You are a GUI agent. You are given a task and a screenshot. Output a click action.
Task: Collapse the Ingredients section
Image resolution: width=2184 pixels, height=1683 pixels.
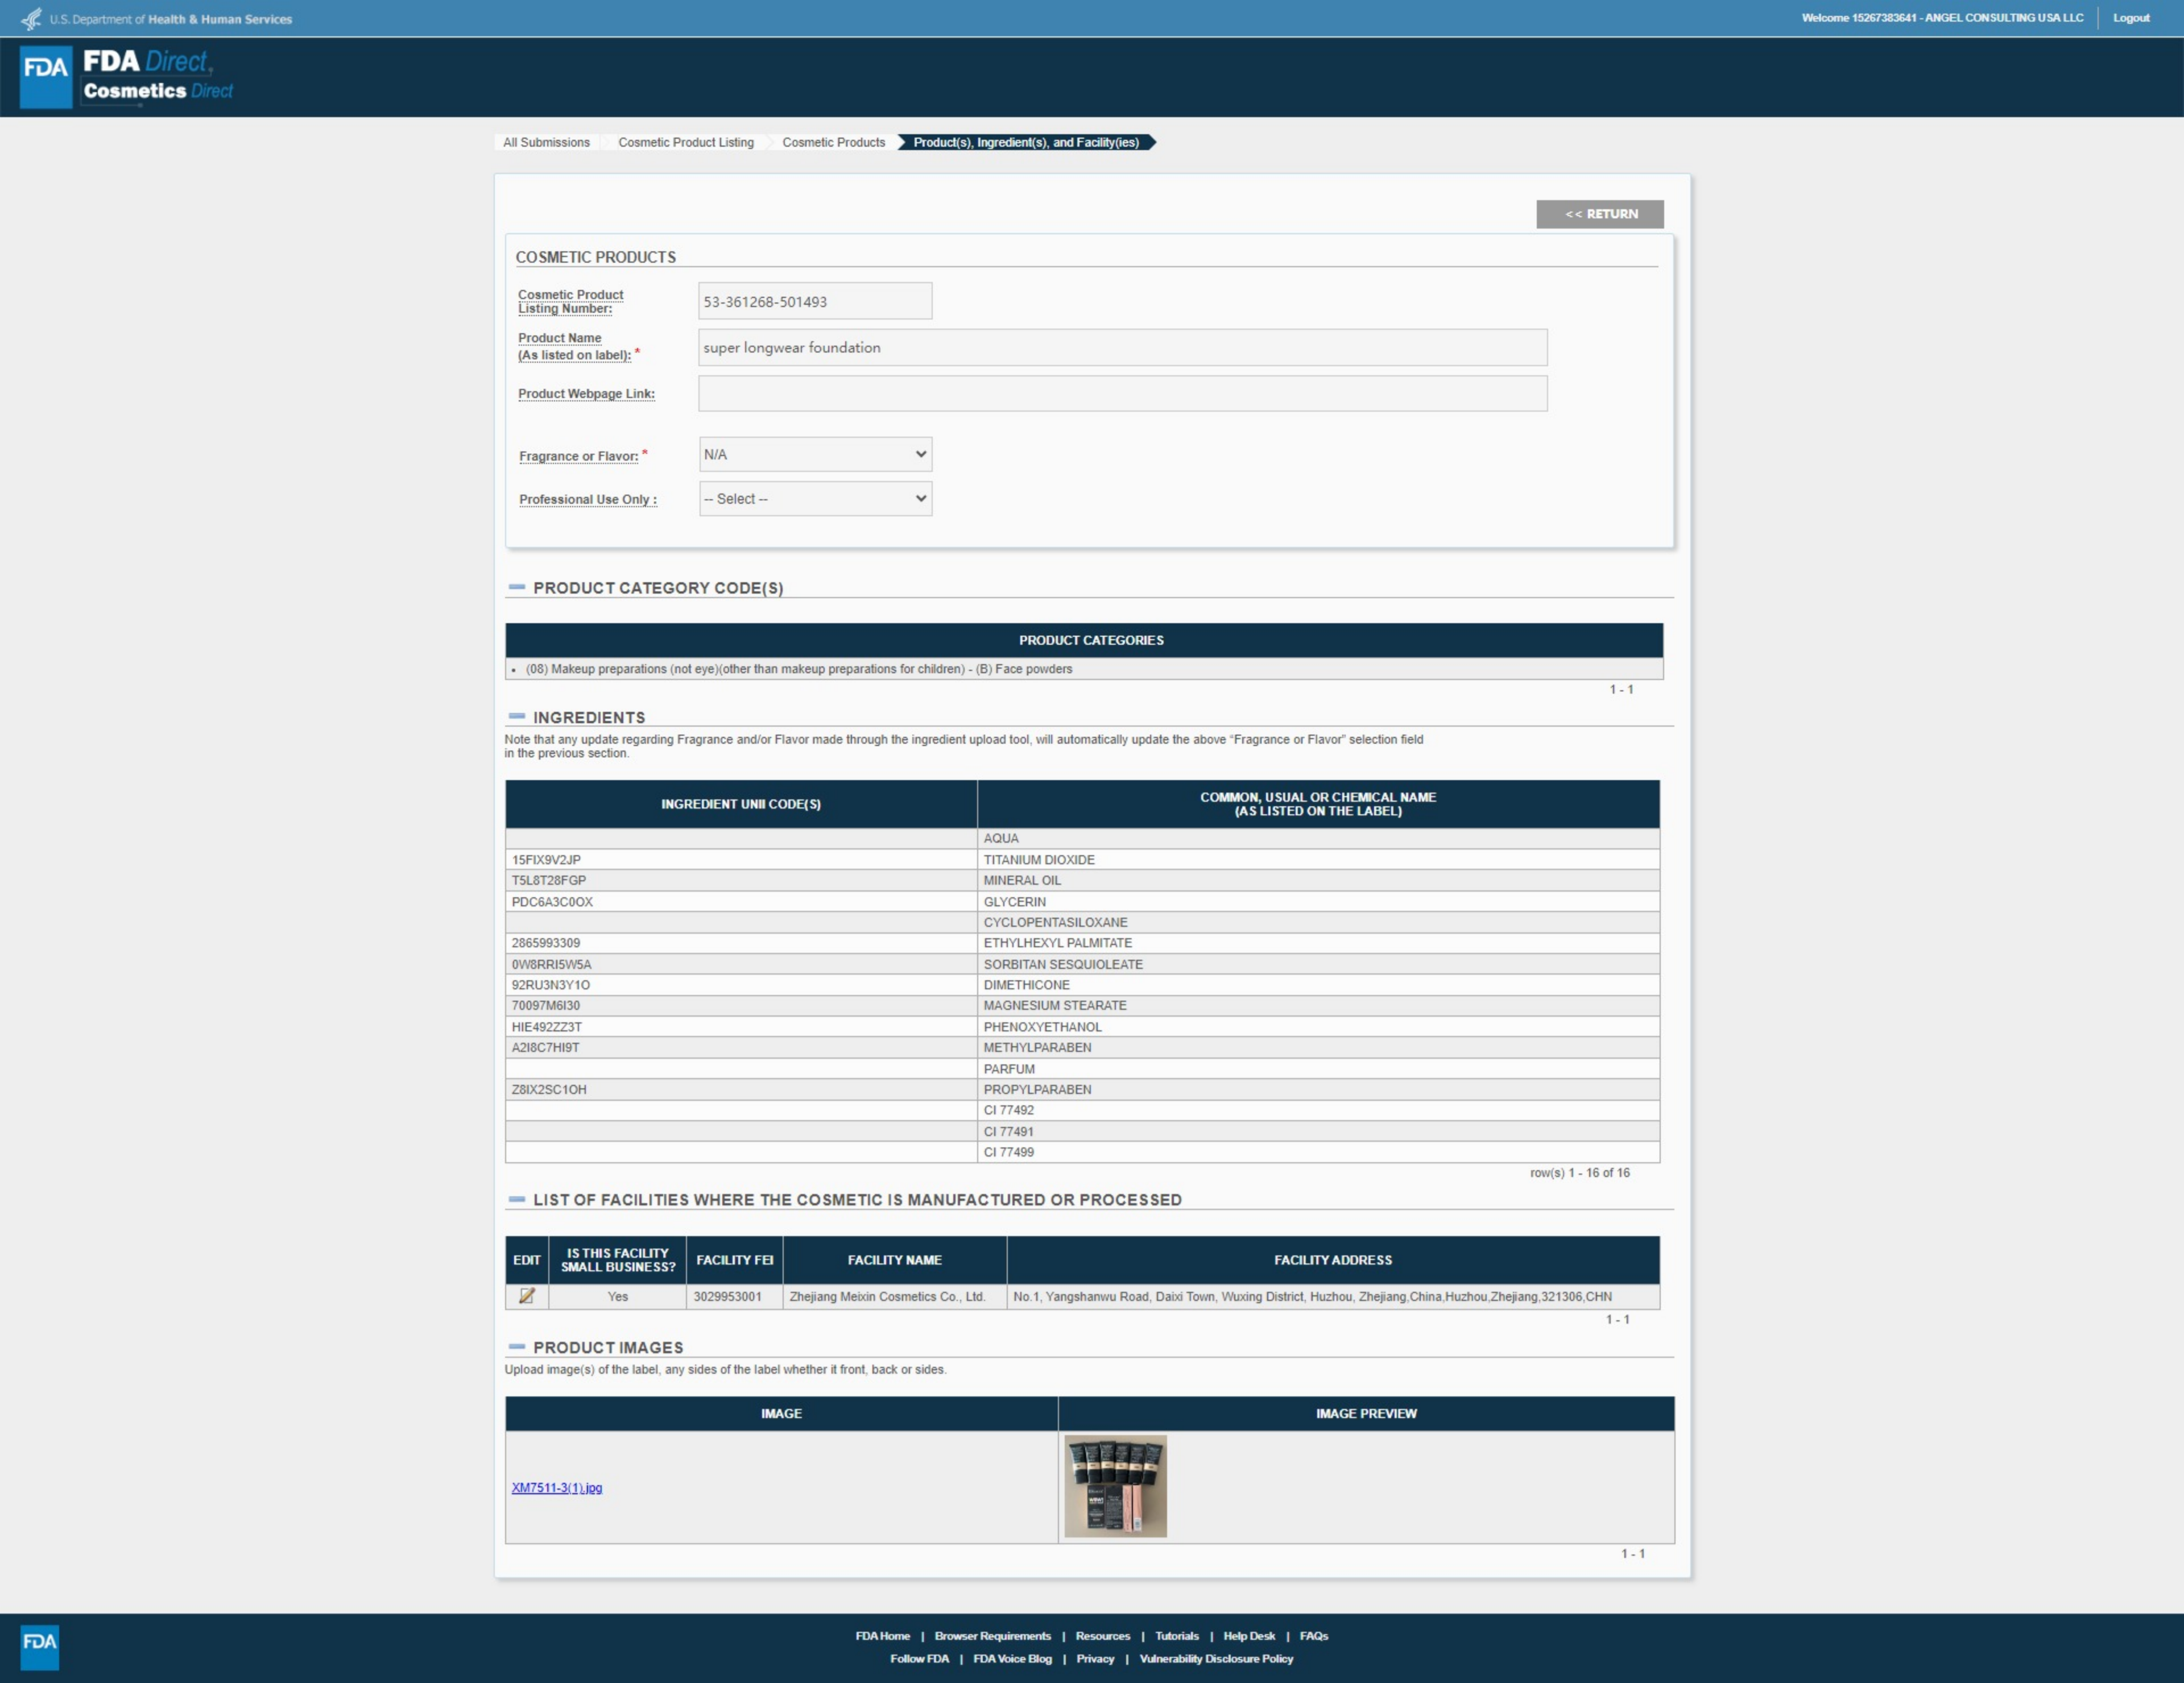pos(517,716)
